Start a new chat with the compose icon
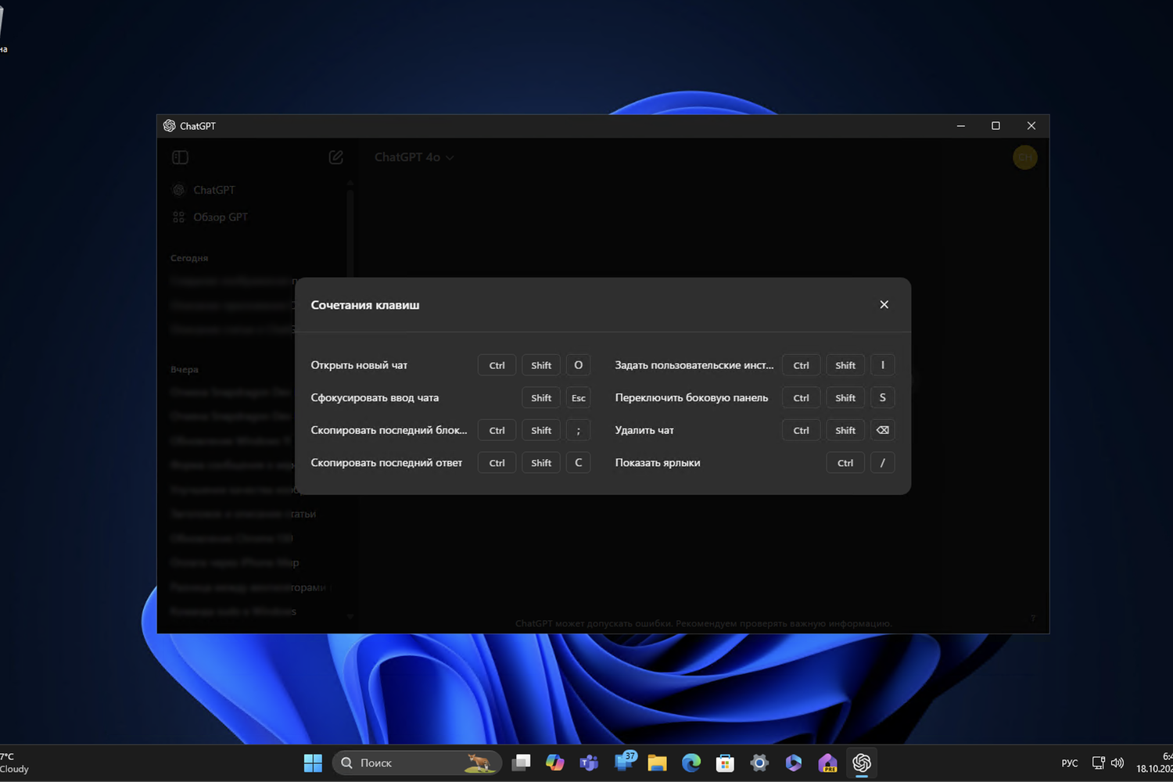 pyautogui.click(x=335, y=157)
